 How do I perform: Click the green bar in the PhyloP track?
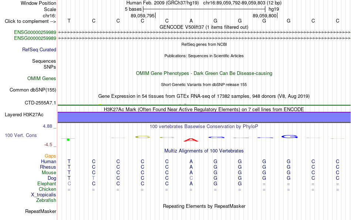[x=68, y=140]
